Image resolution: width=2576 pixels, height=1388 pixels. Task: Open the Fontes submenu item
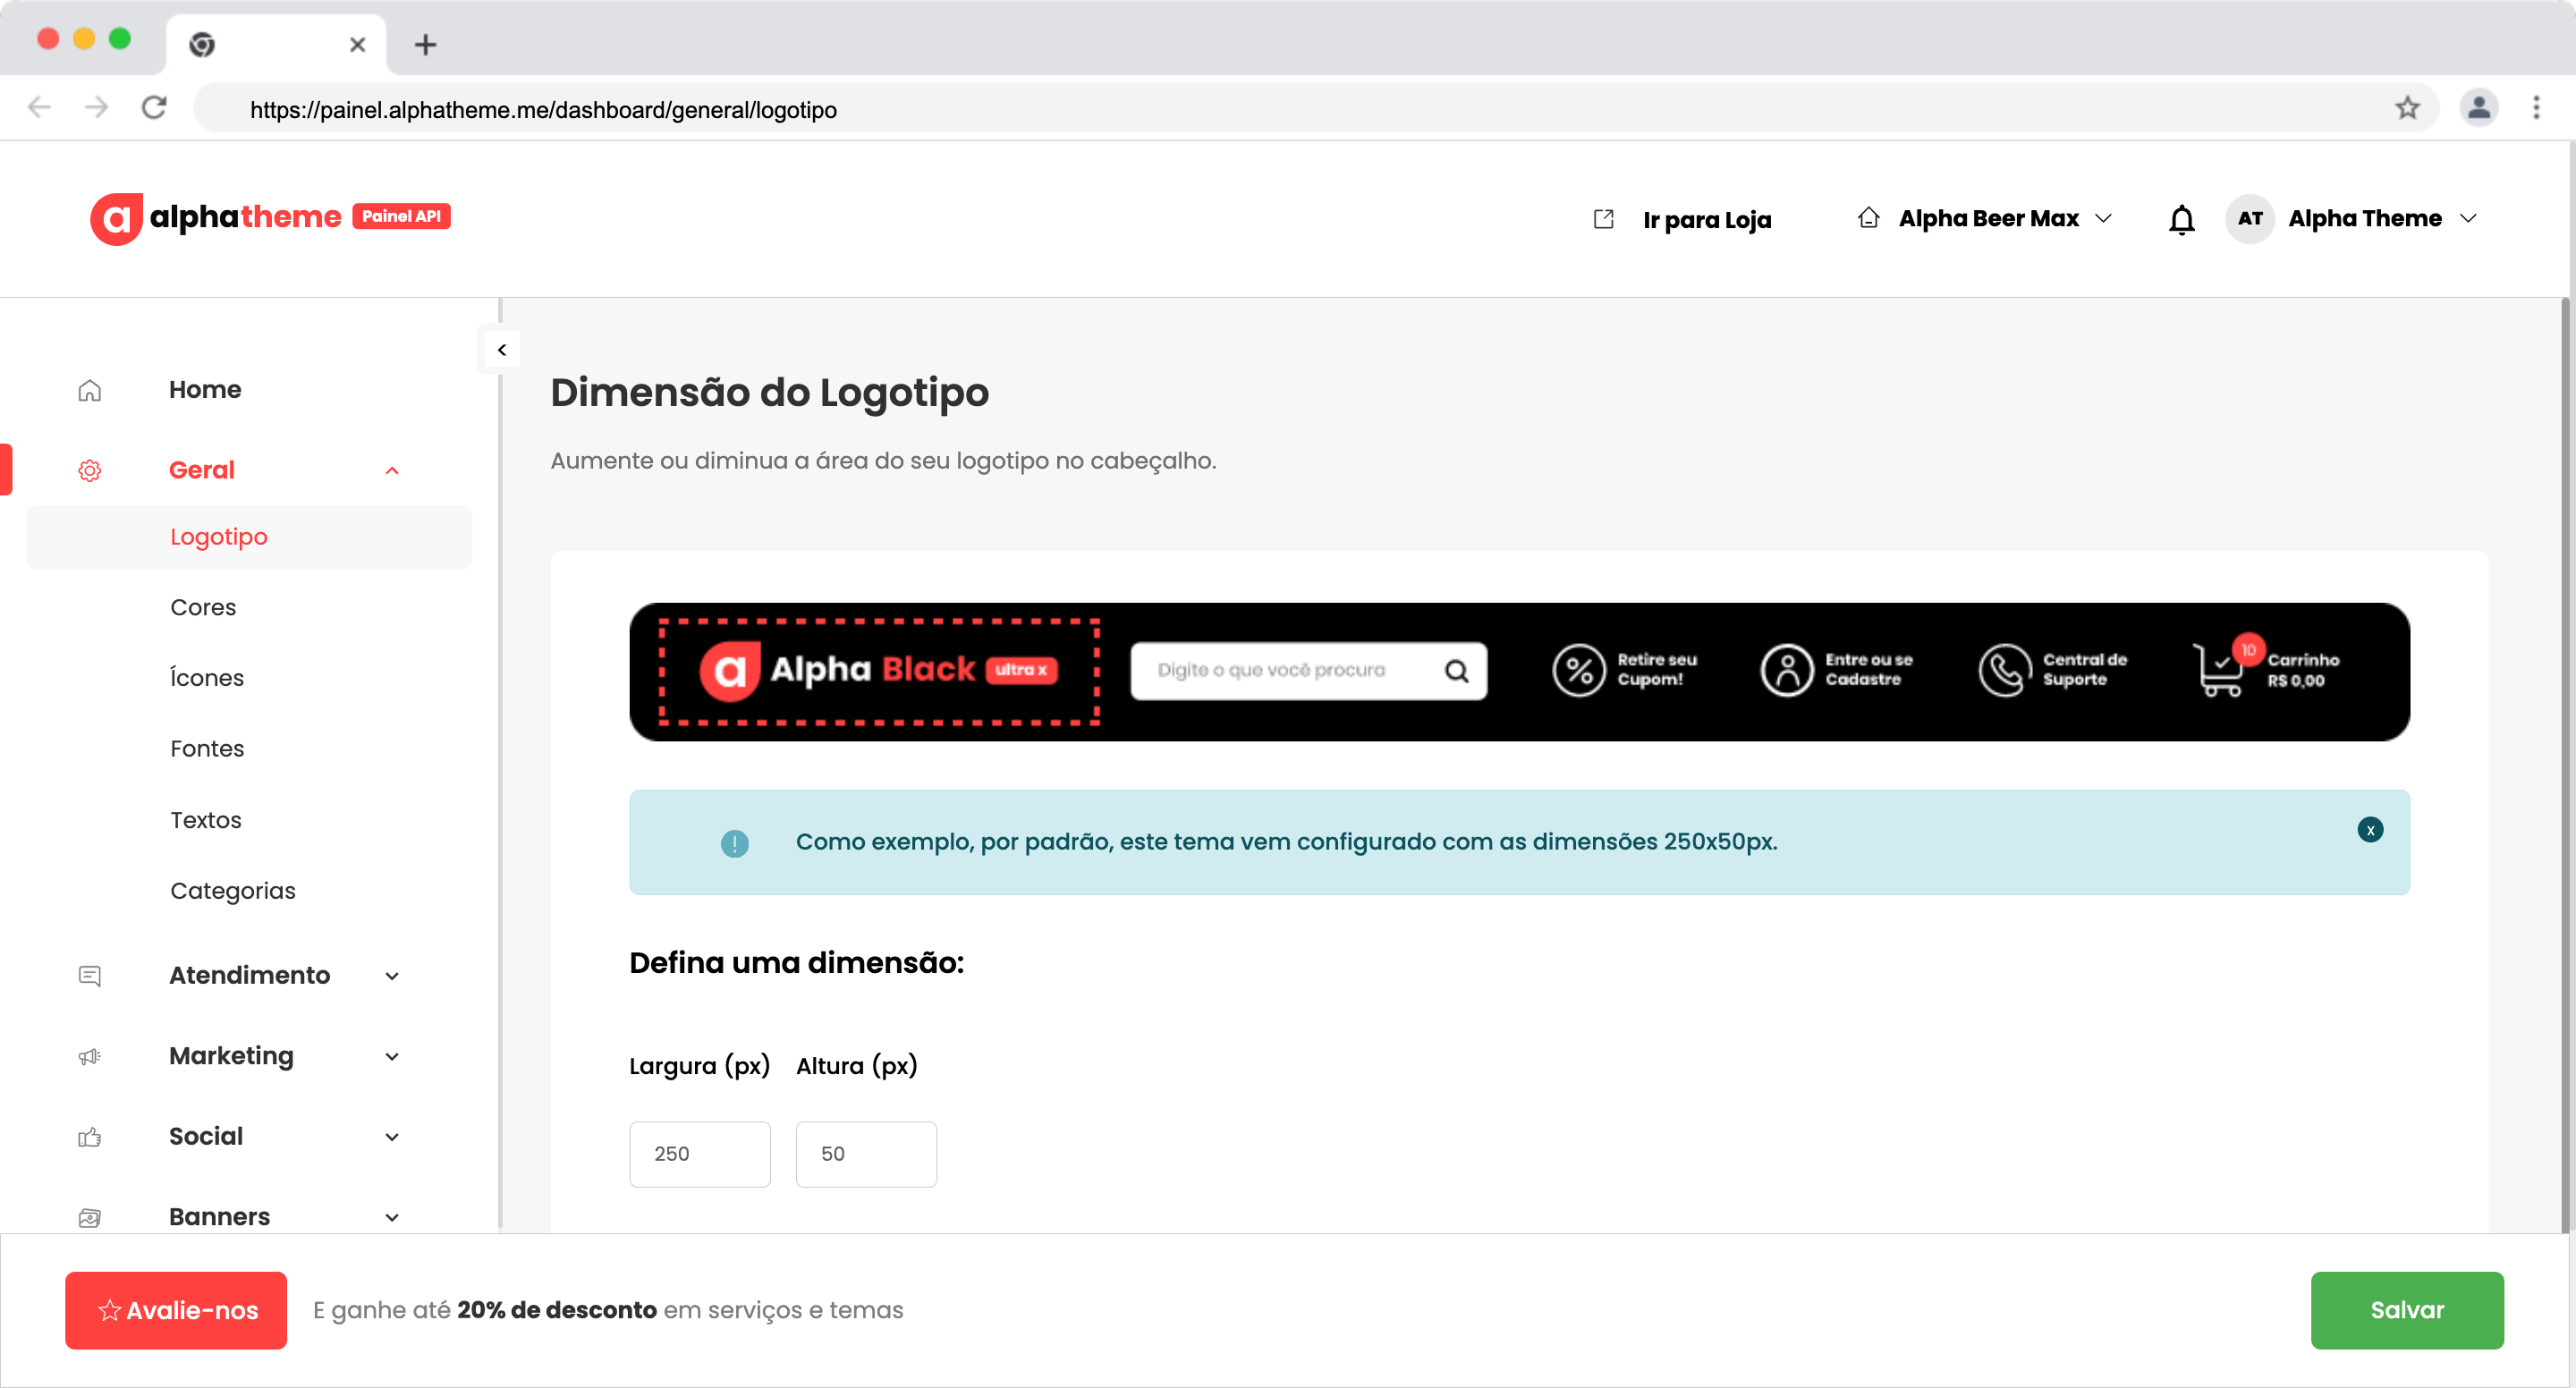[x=207, y=748]
